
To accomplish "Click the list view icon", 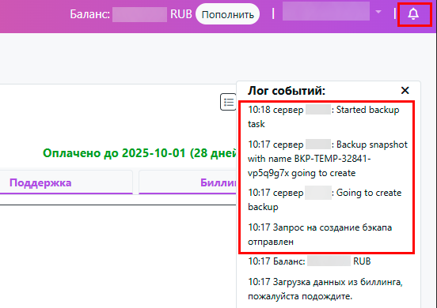I will [x=228, y=102].
